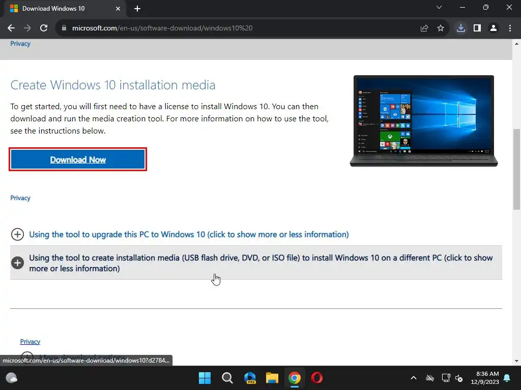
Task: Open the notifications bell icon
Action: tap(507, 378)
